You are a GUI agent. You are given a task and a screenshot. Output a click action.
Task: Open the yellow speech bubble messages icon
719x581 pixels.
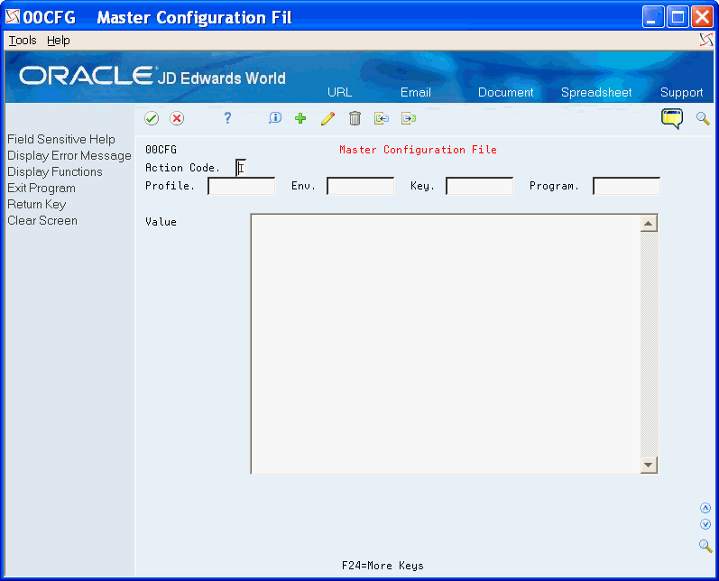pos(672,118)
